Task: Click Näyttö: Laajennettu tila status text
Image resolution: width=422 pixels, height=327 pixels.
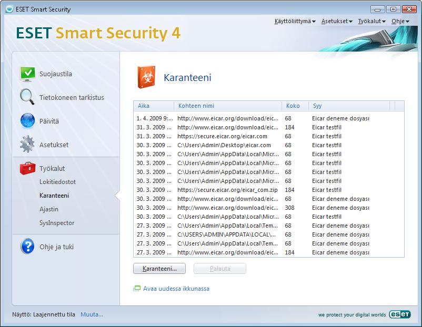Action: pos(44,314)
